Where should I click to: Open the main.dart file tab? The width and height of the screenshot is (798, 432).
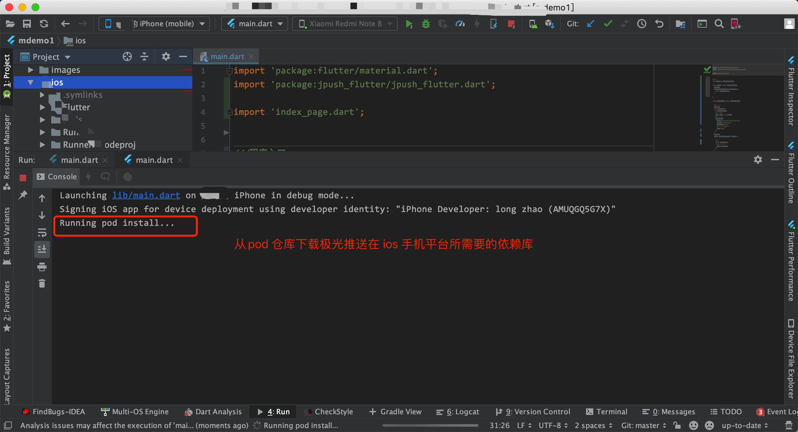[x=226, y=56]
